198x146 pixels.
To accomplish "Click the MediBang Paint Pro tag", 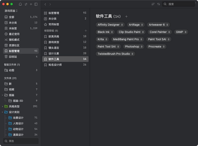I will pos(127,39).
